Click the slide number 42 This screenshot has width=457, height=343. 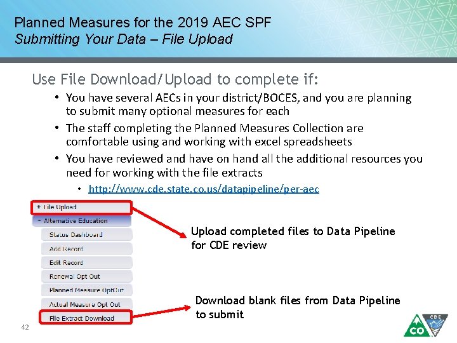26,327
